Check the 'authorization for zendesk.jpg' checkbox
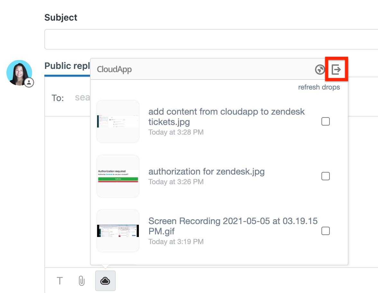 coord(325,176)
